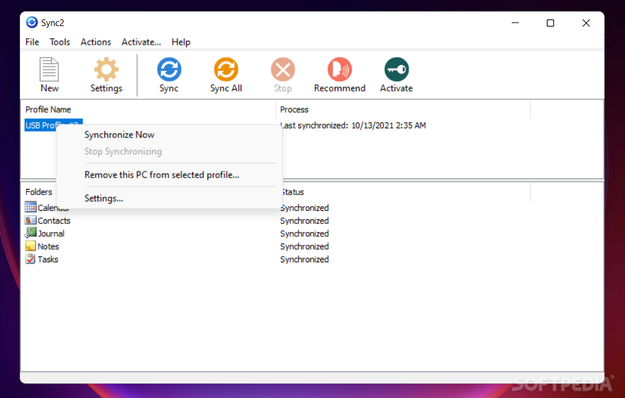Choose Settings... in the context menu
Viewport: 625px width, 398px height.
pos(104,199)
